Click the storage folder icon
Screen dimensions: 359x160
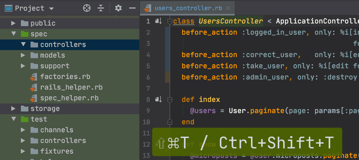point(25,109)
